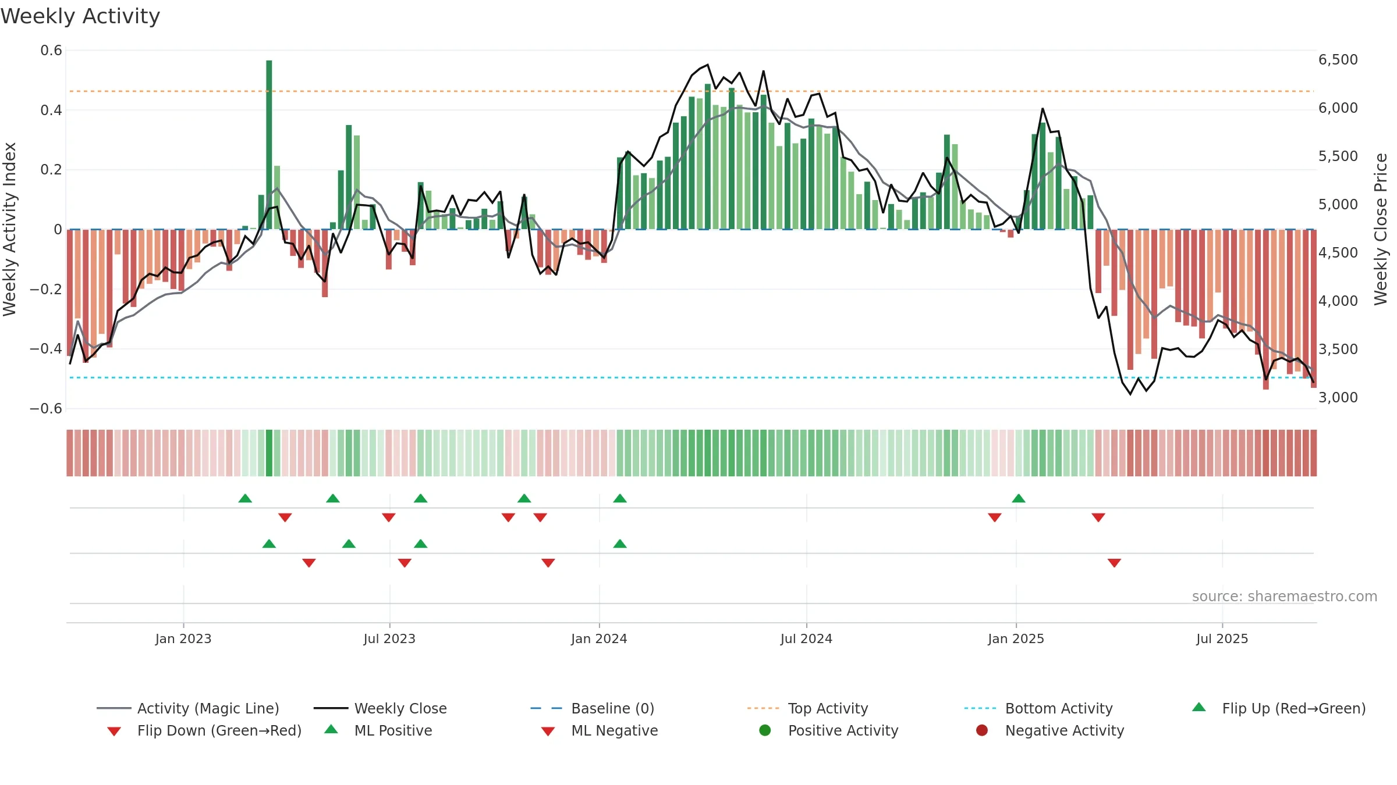Image resolution: width=1397 pixels, height=785 pixels.
Task: Toggle the Bottom Activity legend entry
Action: [x=1038, y=708]
